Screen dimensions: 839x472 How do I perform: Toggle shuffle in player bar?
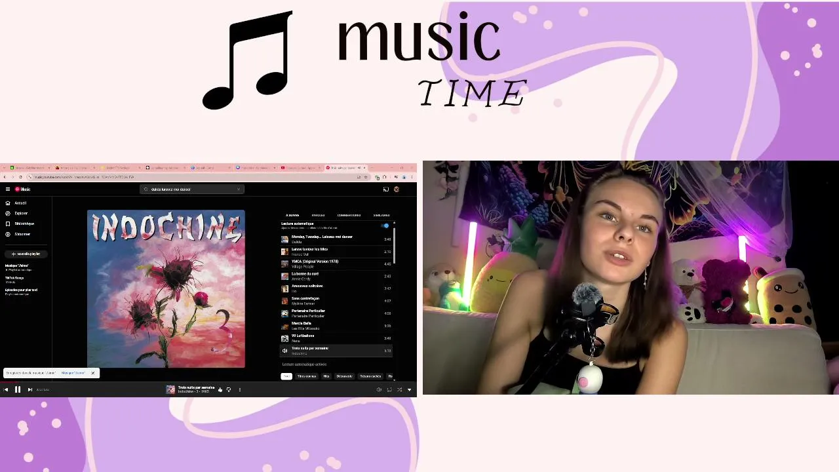point(399,389)
